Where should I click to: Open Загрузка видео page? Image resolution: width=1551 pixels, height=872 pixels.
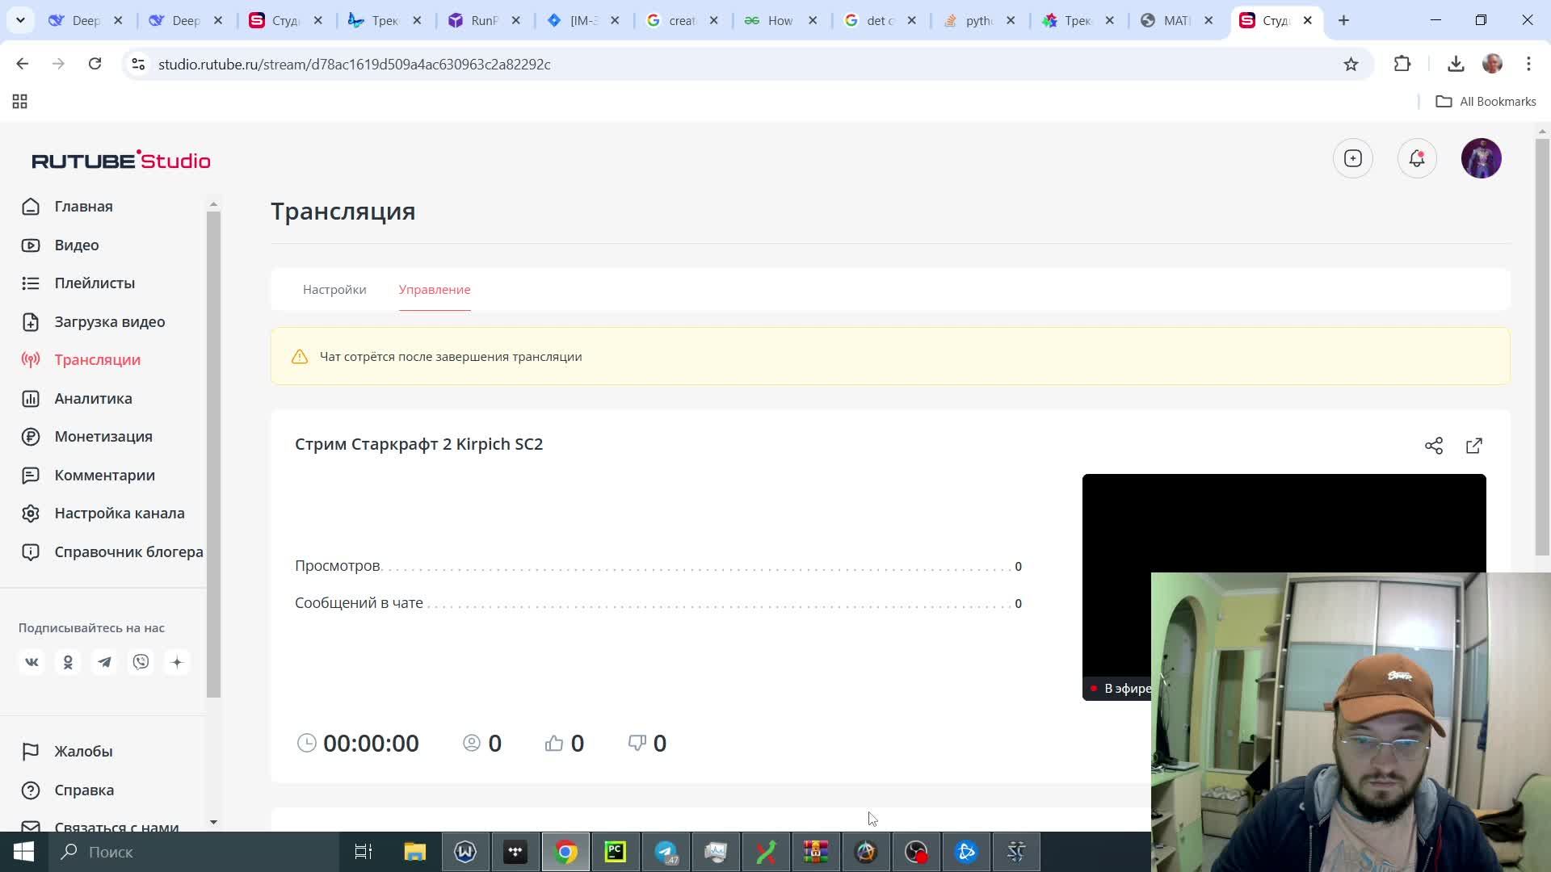[x=108, y=321]
